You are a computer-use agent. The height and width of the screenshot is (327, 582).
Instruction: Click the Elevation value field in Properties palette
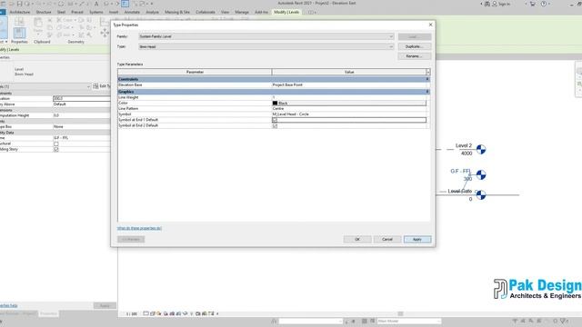pos(81,99)
